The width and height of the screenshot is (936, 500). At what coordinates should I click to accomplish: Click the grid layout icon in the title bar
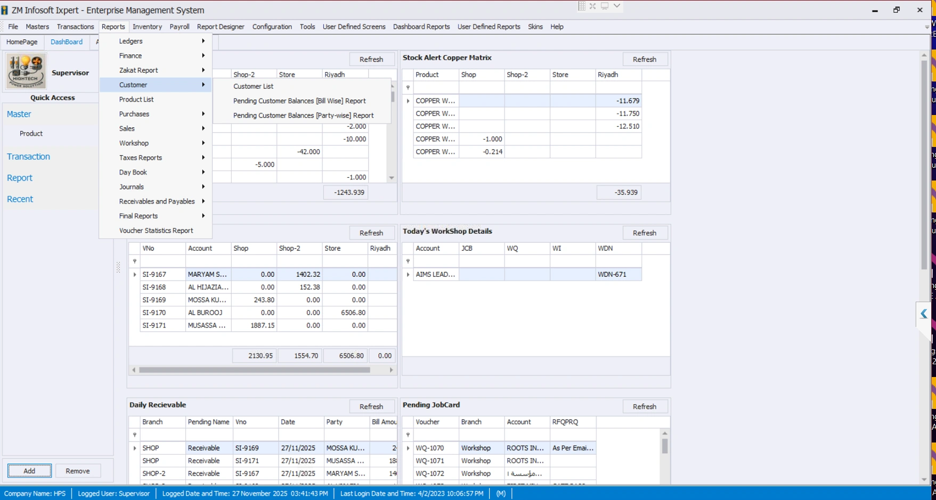(x=581, y=6)
